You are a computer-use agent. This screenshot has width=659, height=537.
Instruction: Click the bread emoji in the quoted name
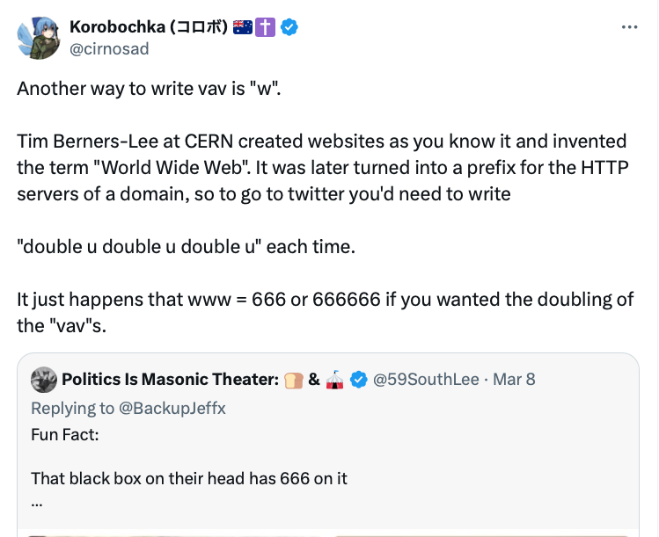coord(293,380)
